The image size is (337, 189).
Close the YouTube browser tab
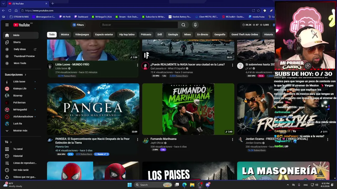[46, 4]
